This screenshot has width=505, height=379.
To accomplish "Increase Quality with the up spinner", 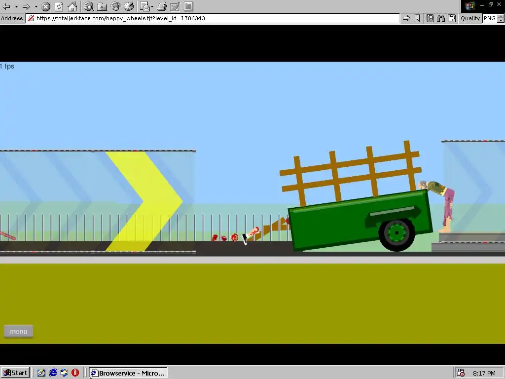I will click(x=501, y=16).
